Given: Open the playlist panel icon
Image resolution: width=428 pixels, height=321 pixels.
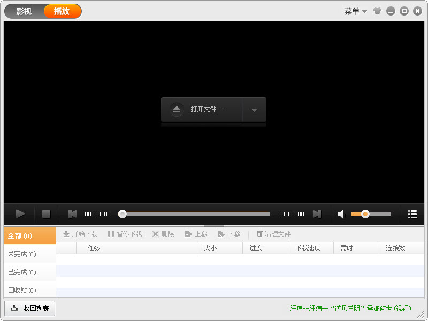Looking at the screenshot, I should tap(412, 213).
